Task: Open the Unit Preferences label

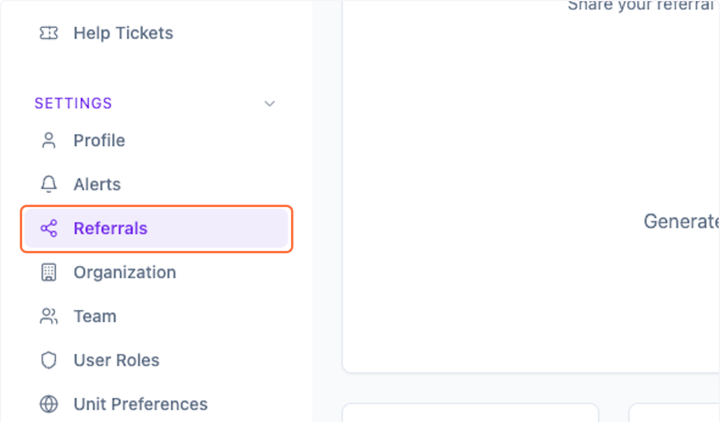Action: pyautogui.click(x=140, y=404)
